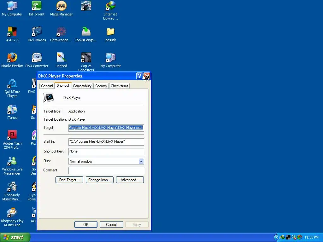This screenshot has height=242, width=323.
Task: Open the Compatibility tab
Action: (x=82, y=86)
